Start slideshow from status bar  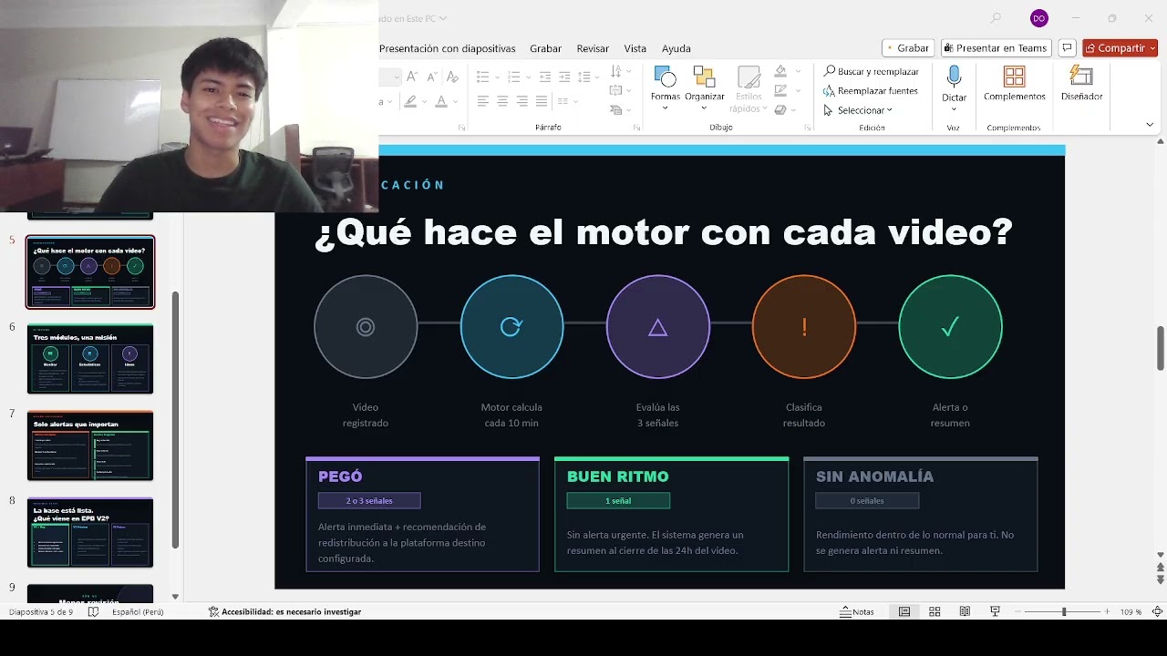pyautogui.click(x=995, y=612)
